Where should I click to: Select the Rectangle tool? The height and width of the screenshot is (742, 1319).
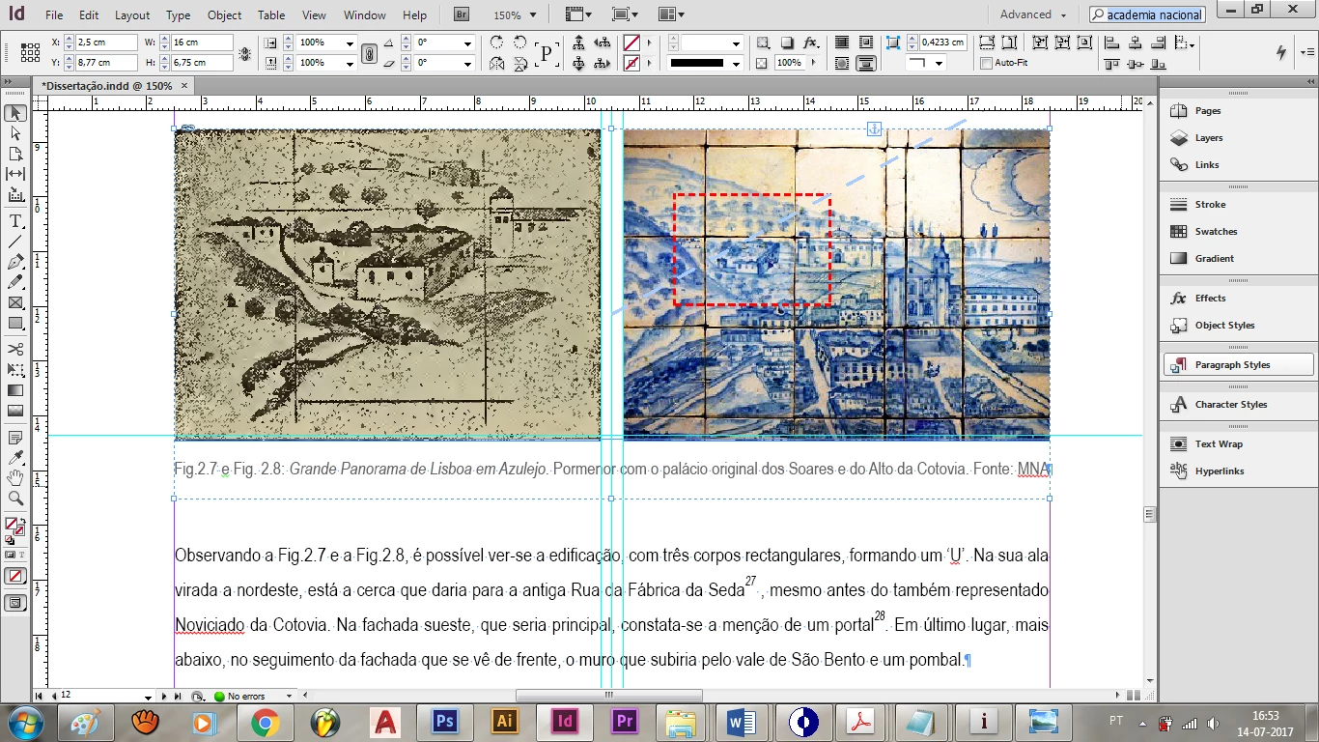coord(15,323)
